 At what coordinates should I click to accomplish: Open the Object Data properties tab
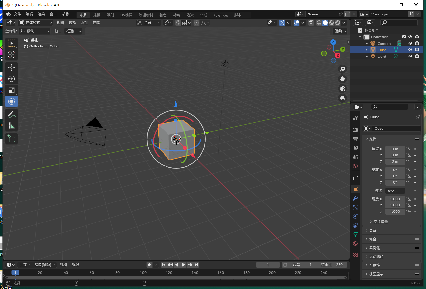click(355, 234)
